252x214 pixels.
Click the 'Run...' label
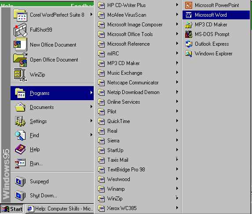pyautogui.click(x=36, y=163)
